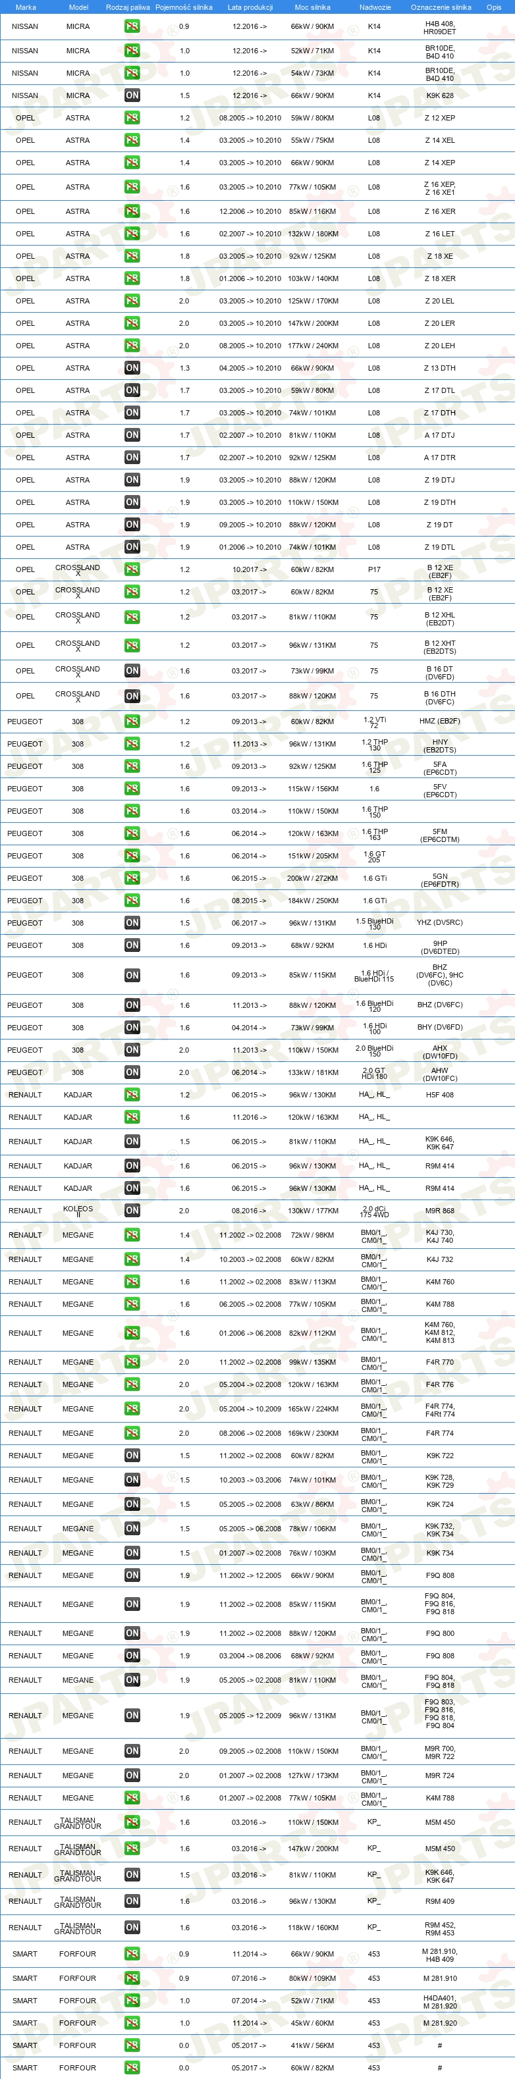Click diesel ON icon in Megane M9R 724 row

pos(132,1776)
